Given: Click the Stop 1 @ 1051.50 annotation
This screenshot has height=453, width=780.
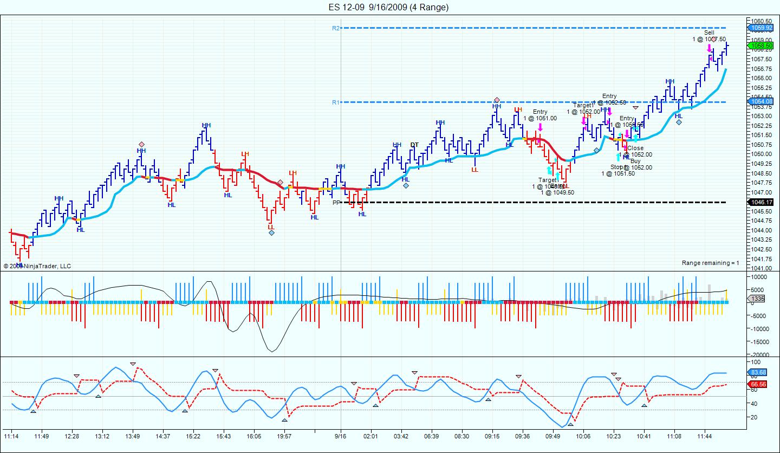Looking at the screenshot, I should click(x=618, y=170).
